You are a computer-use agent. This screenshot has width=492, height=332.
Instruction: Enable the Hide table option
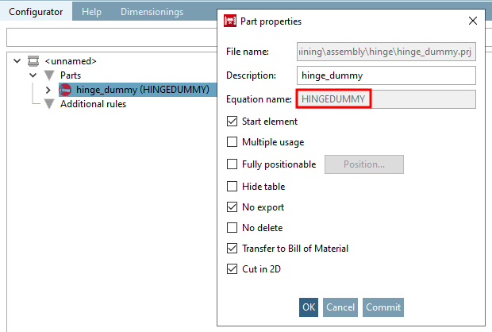[232, 187]
